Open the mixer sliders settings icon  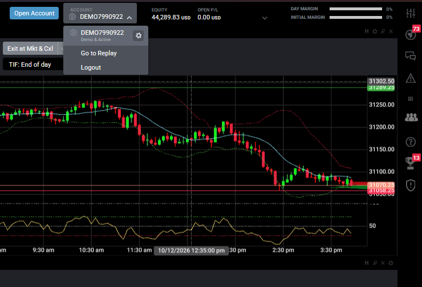pos(411,13)
